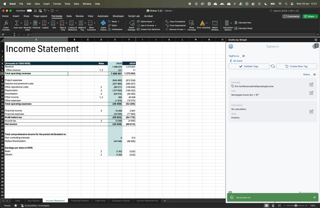This screenshot has height=208, width=320.
Task: Toggle the Status switch
Action: (x=313, y=75)
